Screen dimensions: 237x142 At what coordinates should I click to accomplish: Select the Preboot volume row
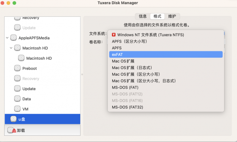point(43,68)
